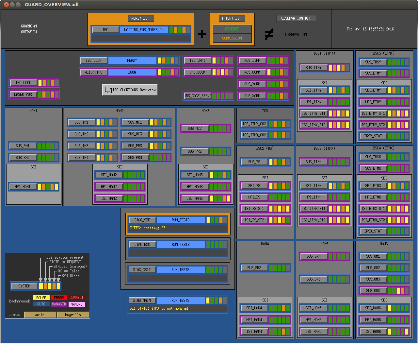Click the OBSERVATION BIT label

coord(296,18)
